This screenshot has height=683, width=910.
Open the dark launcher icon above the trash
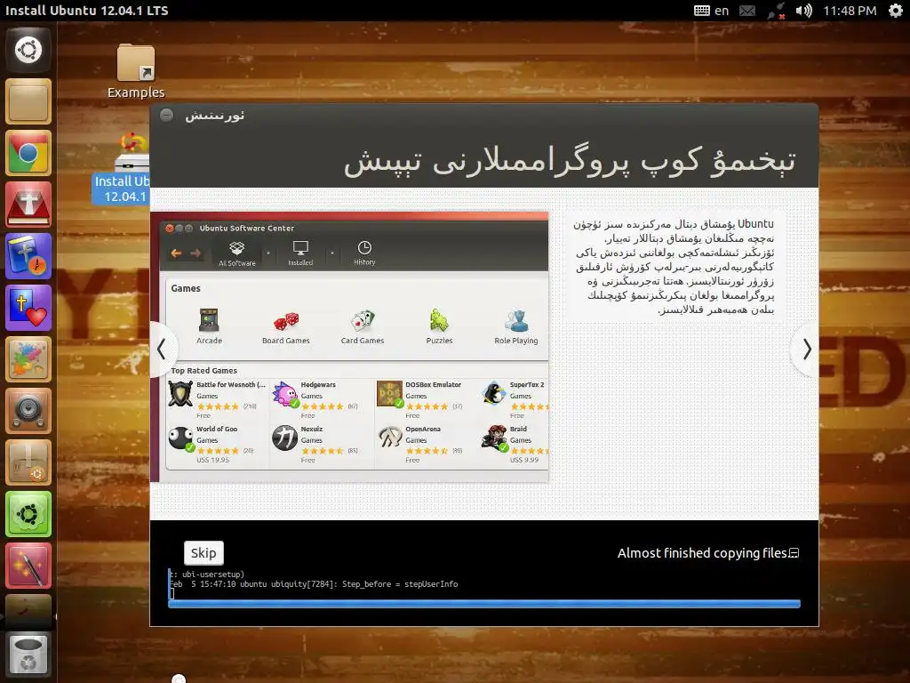[28, 611]
